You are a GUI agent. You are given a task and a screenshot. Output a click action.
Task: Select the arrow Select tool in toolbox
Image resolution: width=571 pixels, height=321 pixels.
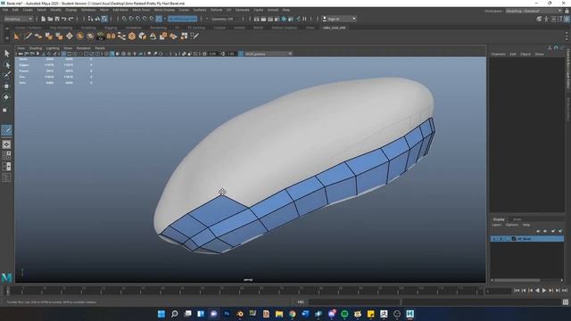pyautogui.click(x=6, y=53)
